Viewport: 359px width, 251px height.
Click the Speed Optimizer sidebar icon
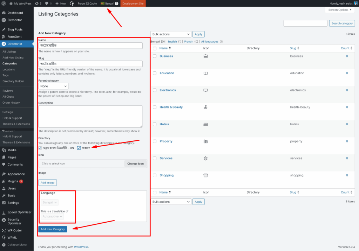click(4, 212)
